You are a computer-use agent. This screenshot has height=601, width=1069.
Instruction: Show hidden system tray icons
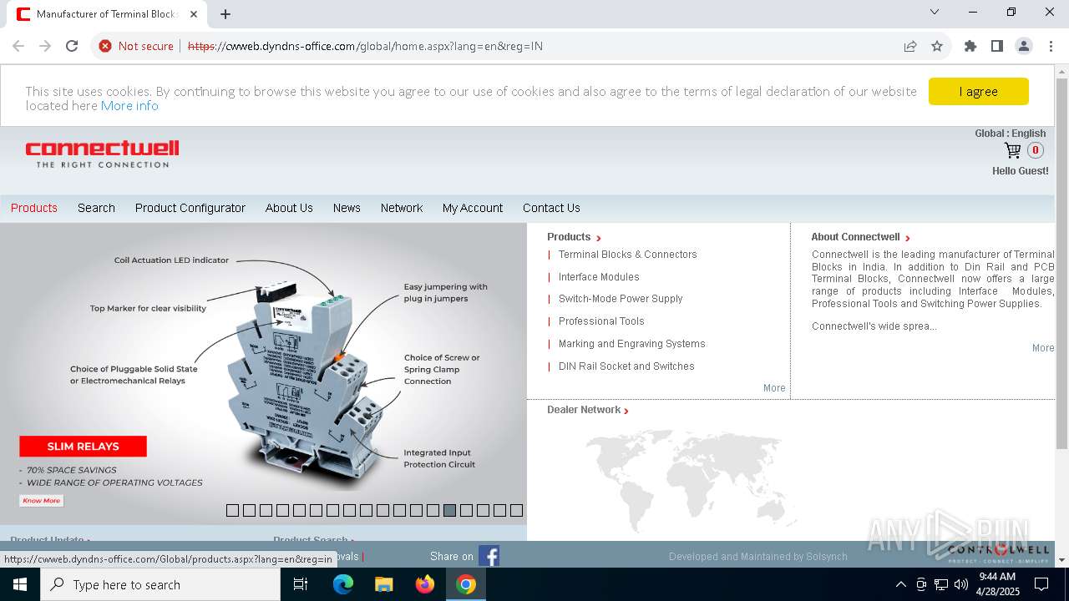900,584
